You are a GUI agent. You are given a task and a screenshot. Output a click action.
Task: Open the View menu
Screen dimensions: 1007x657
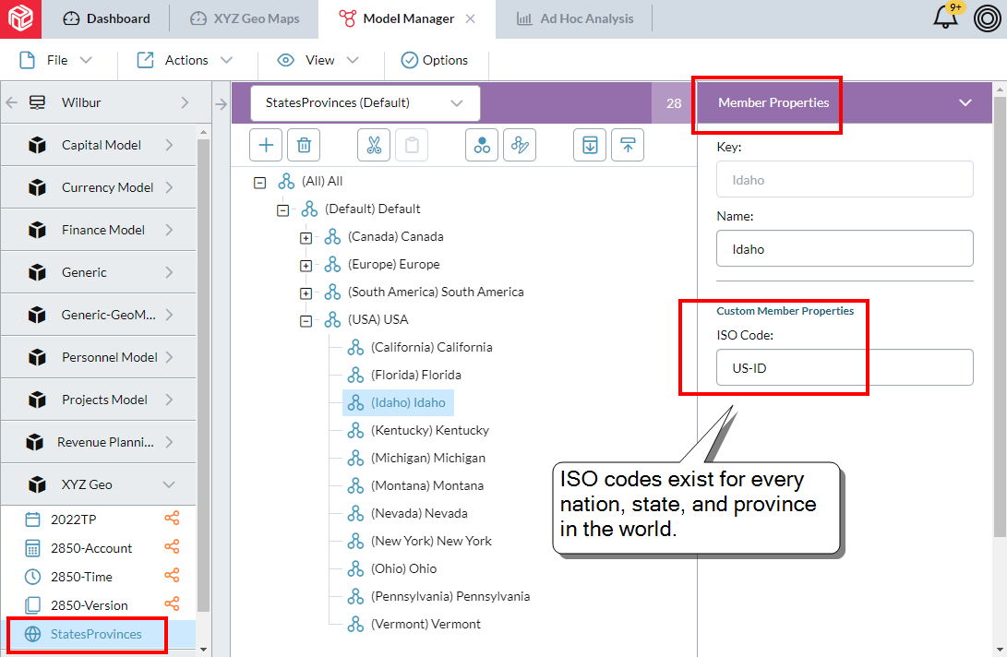point(318,60)
